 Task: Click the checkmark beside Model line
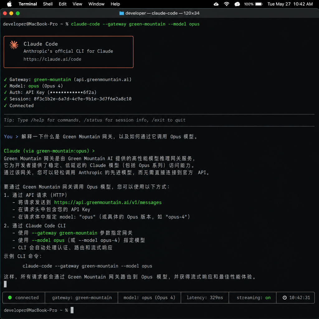[5, 86]
